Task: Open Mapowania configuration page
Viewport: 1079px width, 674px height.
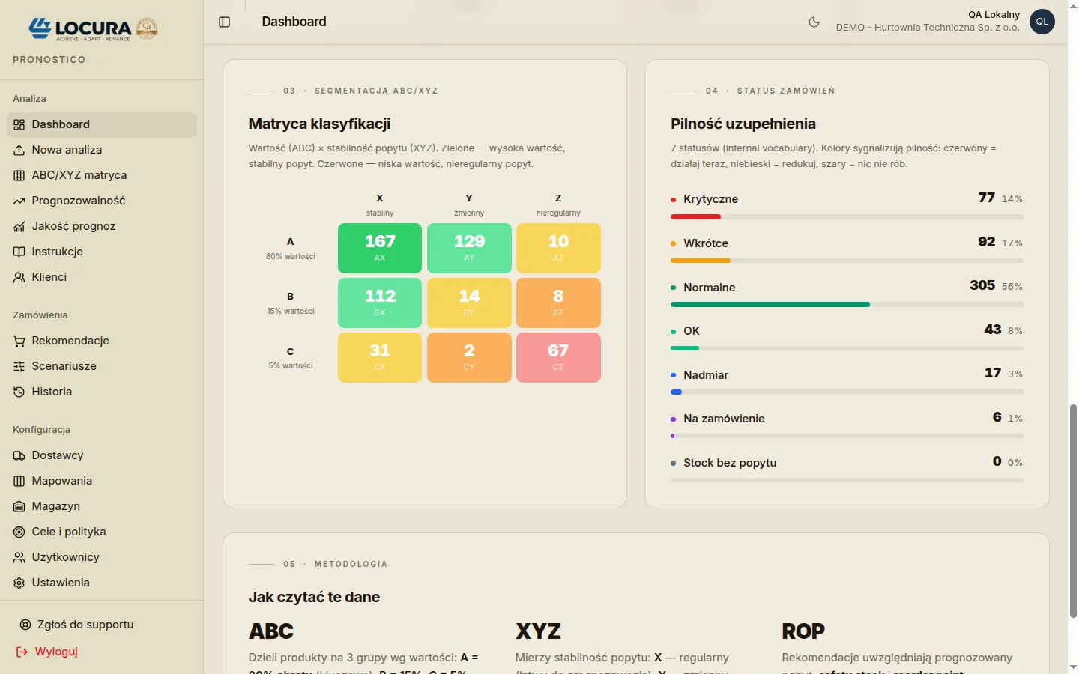Action: tap(102, 481)
